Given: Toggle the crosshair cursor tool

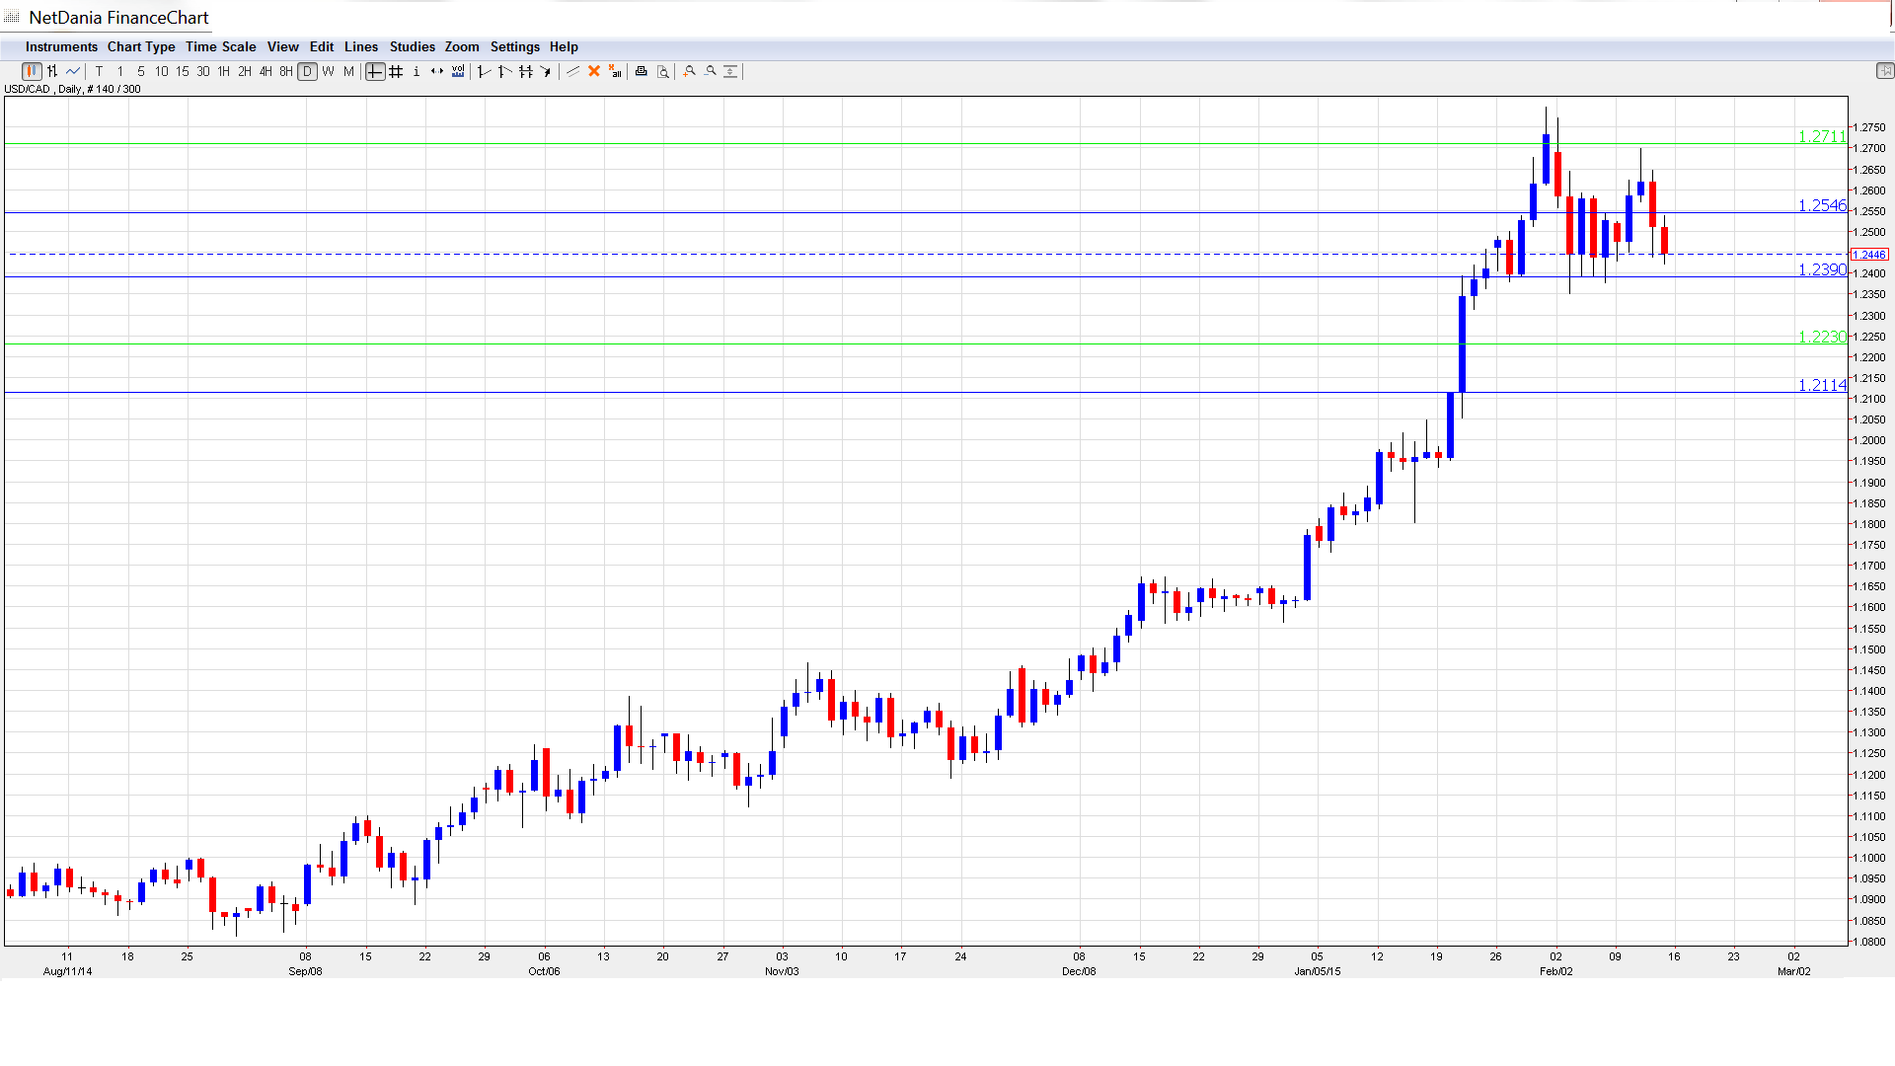Looking at the screenshot, I should 375,71.
